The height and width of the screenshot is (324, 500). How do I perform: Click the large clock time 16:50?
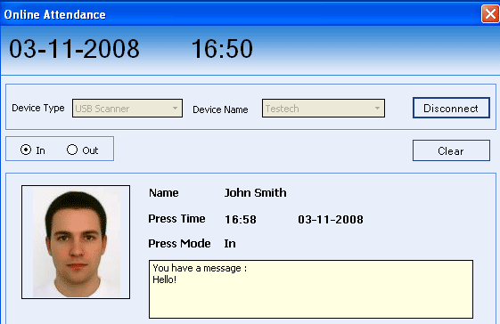pyautogui.click(x=222, y=49)
